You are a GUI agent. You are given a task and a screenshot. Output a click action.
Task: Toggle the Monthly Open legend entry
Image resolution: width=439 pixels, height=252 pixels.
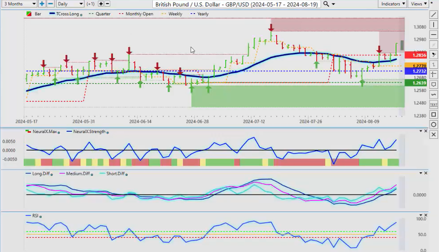pyautogui.click(x=138, y=14)
